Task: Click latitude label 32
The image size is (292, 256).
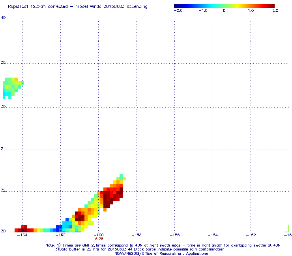Action: pyautogui.click(x=3, y=190)
